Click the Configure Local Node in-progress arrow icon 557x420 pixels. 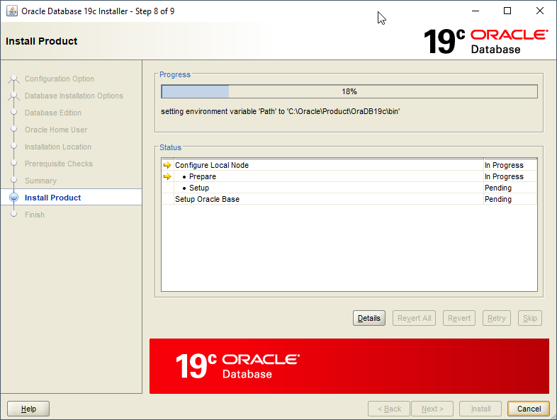pyautogui.click(x=167, y=165)
